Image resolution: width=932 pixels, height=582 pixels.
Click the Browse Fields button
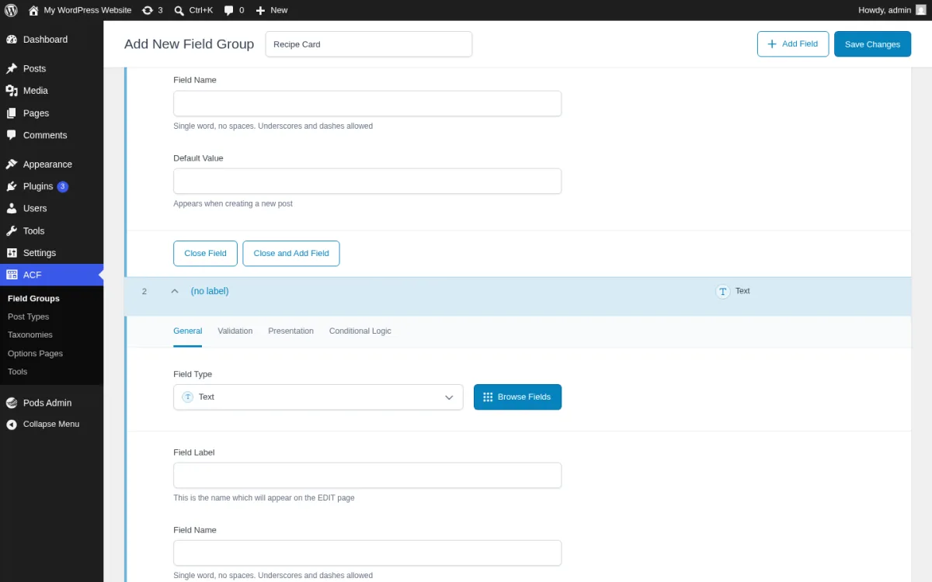517,397
